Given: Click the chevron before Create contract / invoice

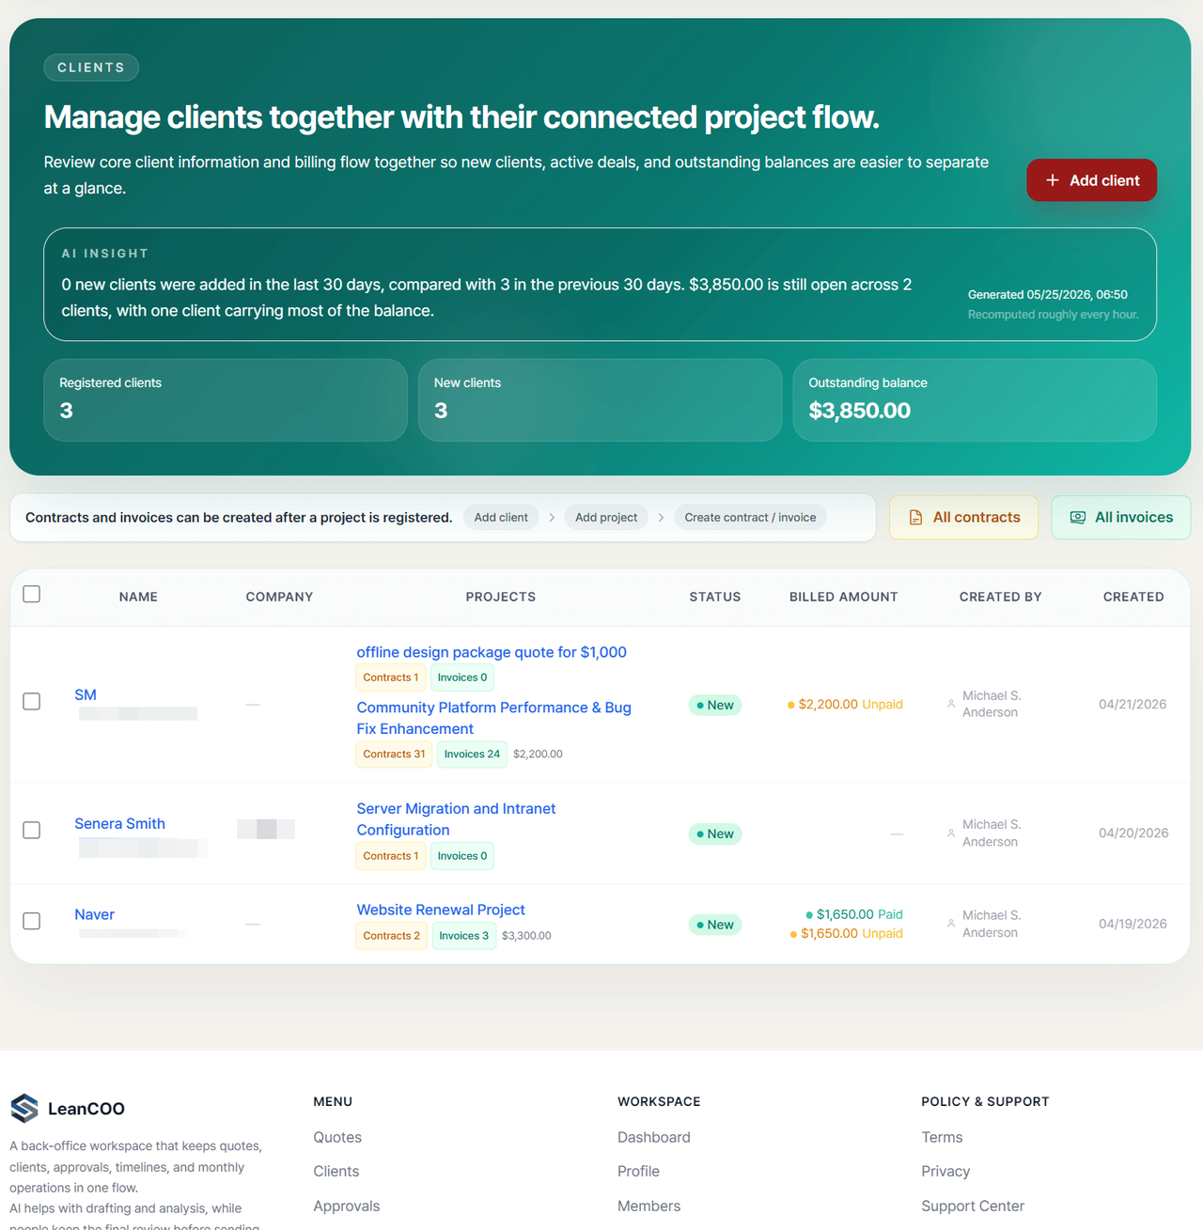Looking at the screenshot, I should [661, 518].
